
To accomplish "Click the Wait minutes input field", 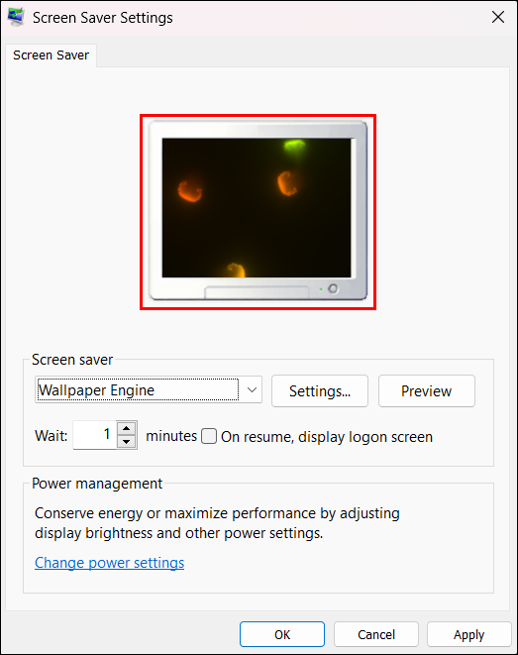I will click(x=95, y=435).
